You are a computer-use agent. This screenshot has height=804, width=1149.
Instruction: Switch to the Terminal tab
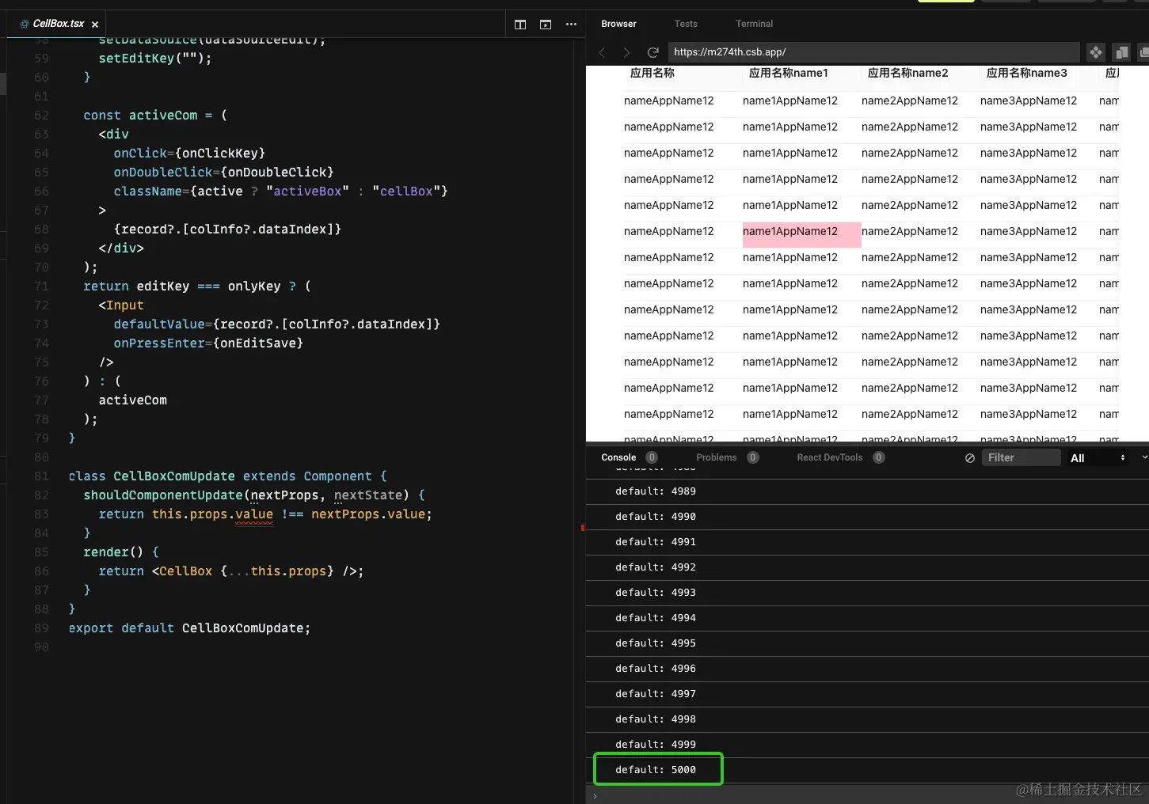(x=754, y=24)
